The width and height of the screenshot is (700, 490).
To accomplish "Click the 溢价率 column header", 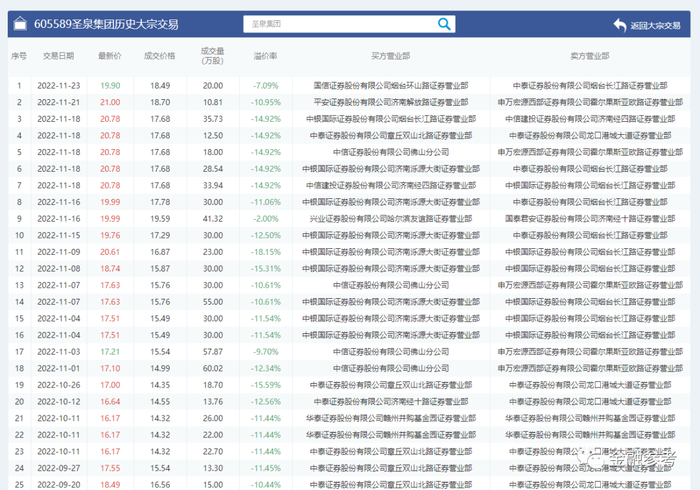I will point(266,56).
